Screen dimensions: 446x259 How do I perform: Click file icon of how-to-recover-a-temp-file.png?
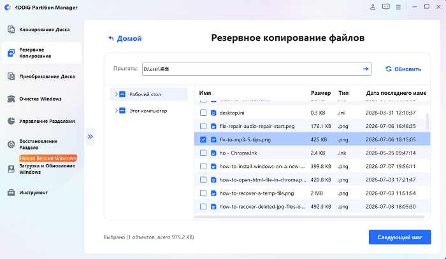[x=213, y=193]
